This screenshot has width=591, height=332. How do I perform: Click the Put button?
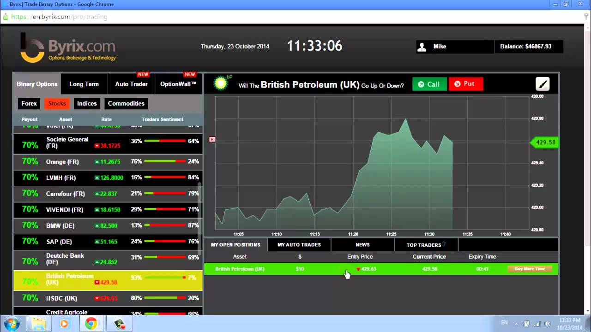coord(466,84)
